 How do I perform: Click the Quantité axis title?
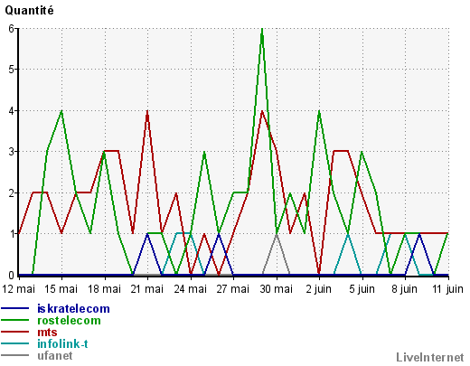(x=29, y=11)
